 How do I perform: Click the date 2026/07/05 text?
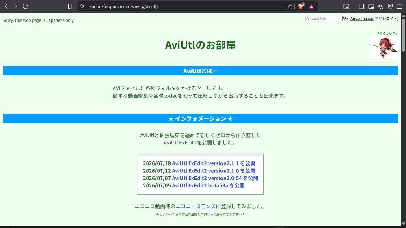click(x=157, y=185)
